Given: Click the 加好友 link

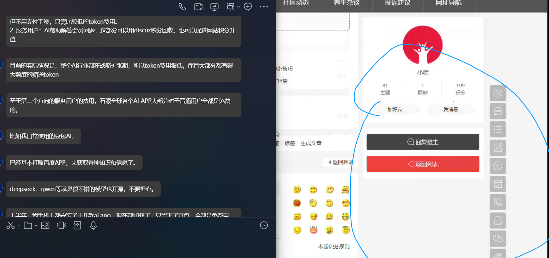Looking at the screenshot, I should 395,110.
